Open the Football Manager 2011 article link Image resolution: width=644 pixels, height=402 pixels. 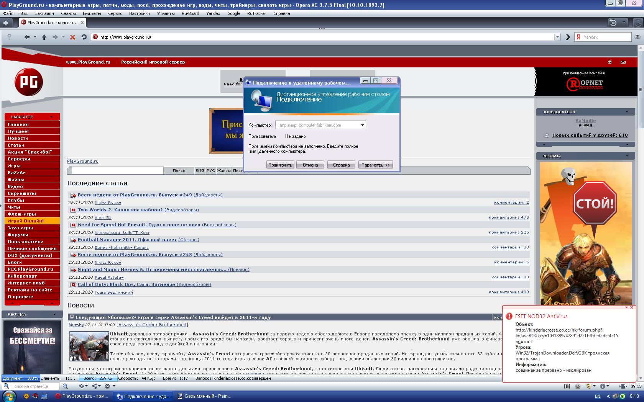coord(127,240)
